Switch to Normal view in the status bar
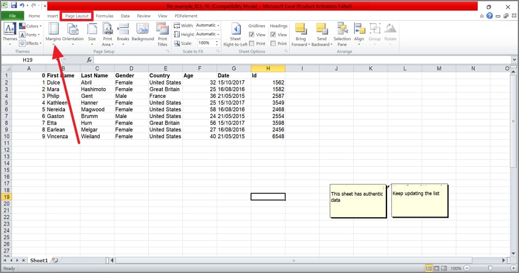 point(428,268)
